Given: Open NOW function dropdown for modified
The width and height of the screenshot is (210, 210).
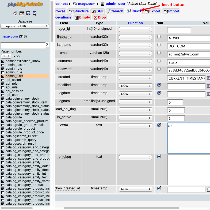Looking at the screenshot, I should 136,86.
